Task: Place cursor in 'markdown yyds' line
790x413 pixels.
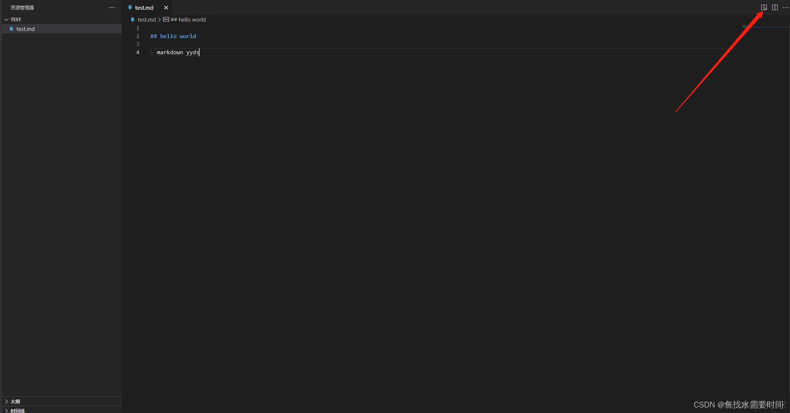Action: tap(178, 53)
